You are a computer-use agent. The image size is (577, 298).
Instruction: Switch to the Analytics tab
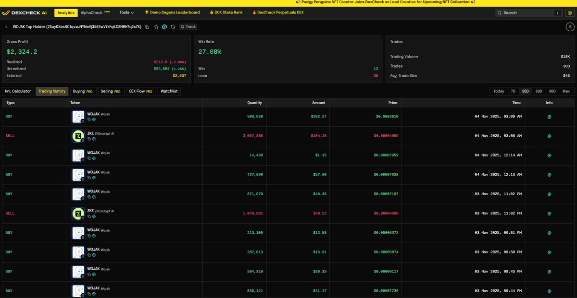[66, 12]
